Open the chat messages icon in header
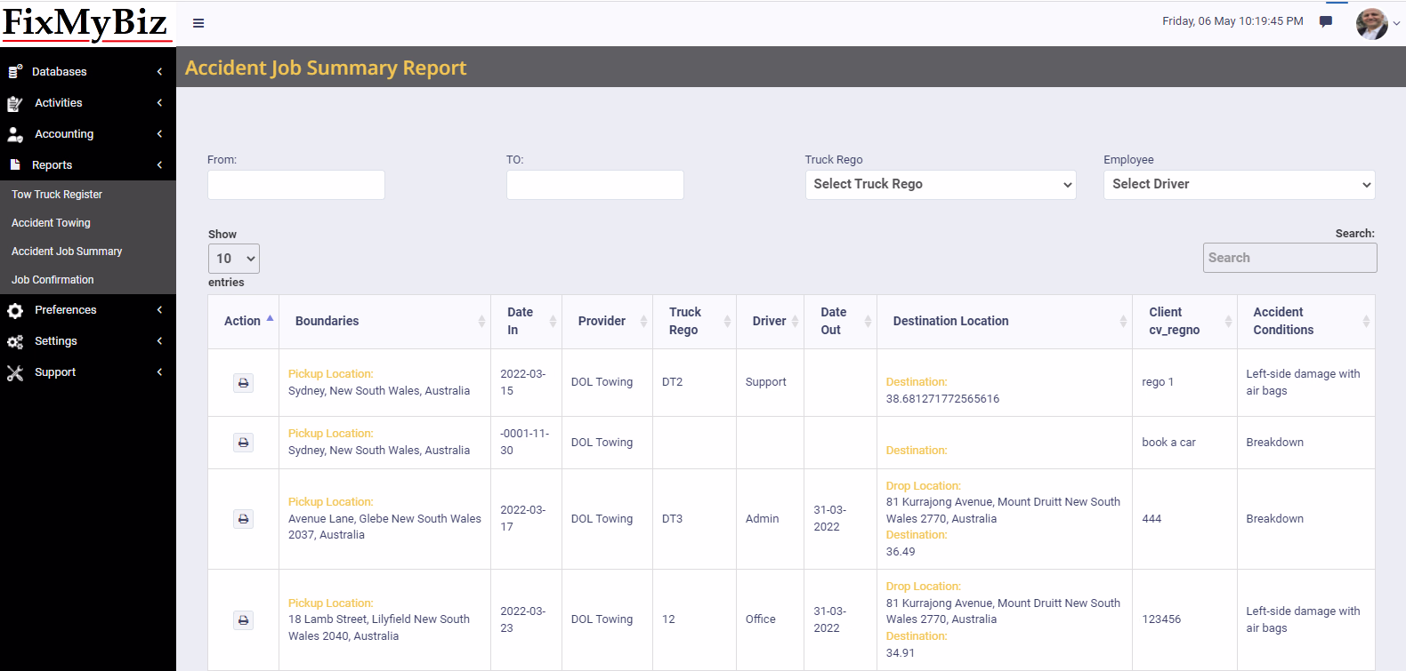The image size is (1406, 671). click(1326, 21)
